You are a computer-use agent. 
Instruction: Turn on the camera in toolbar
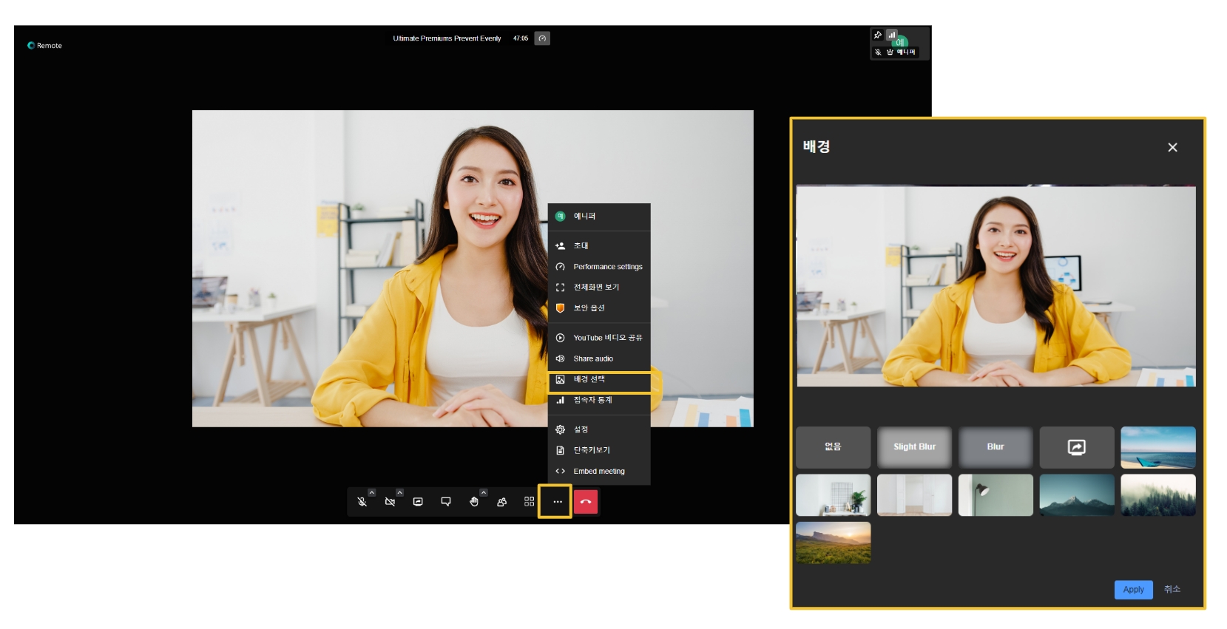(x=390, y=502)
